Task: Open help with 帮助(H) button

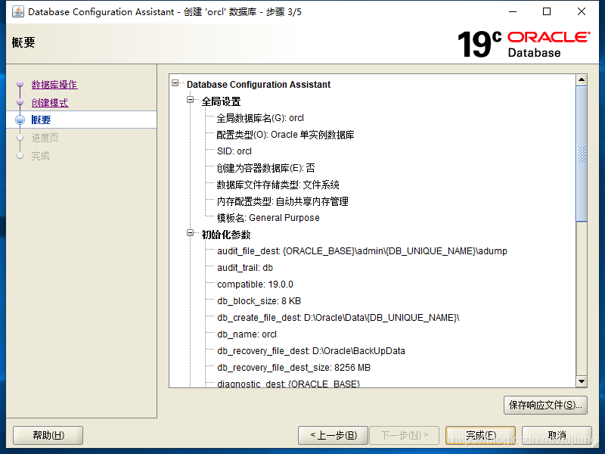Action: pyautogui.click(x=48, y=436)
